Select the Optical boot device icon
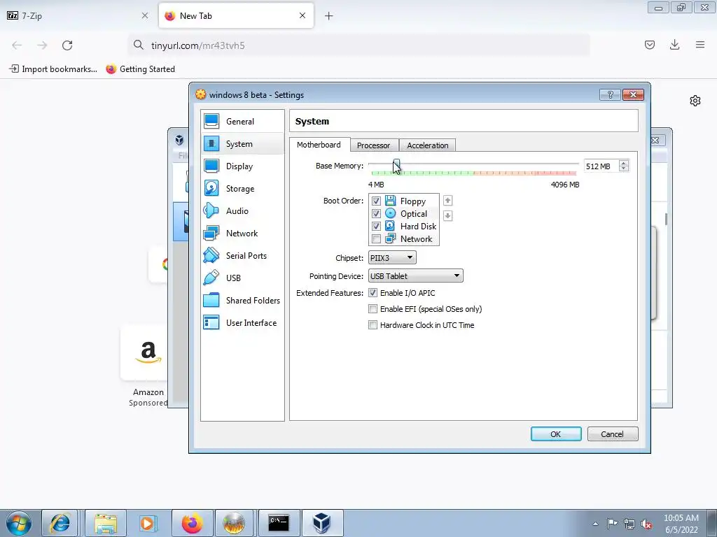 pos(390,213)
